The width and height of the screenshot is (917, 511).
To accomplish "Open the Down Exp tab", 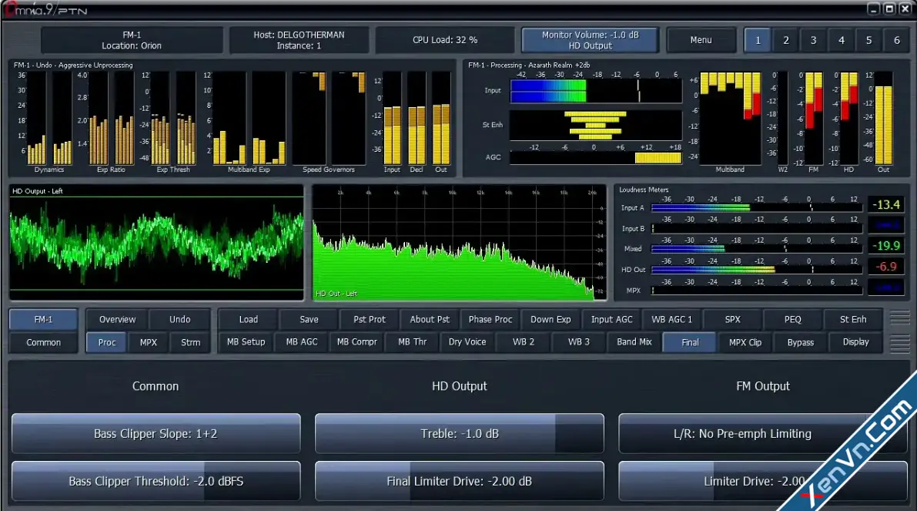I will coord(551,319).
